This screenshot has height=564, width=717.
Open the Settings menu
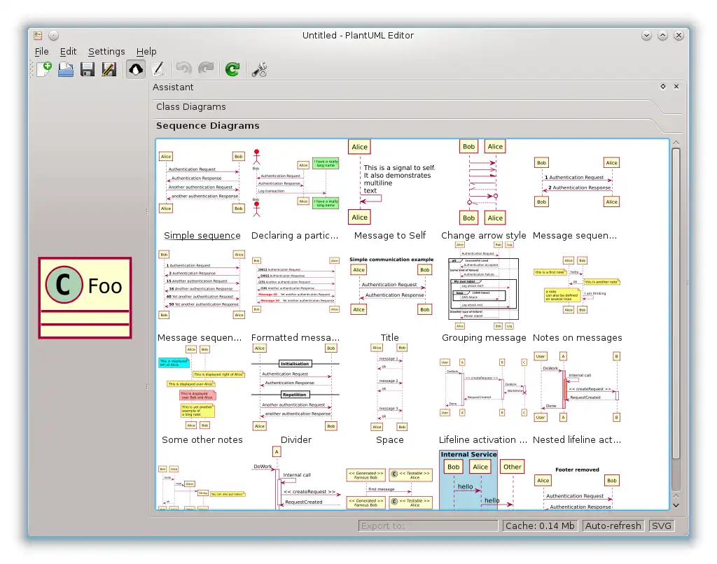click(x=106, y=52)
